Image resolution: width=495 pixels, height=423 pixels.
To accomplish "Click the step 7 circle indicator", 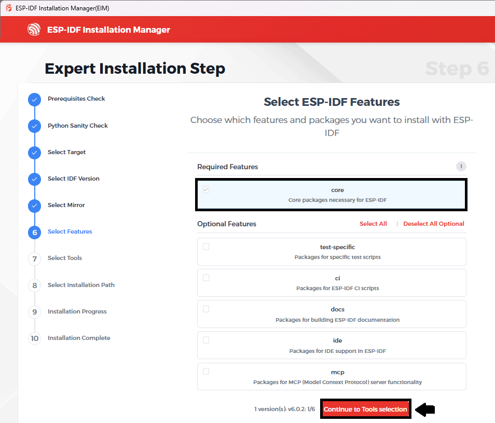I will click(x=34, y=259).
